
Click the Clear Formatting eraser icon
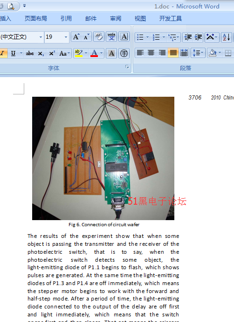coord(99,37)
